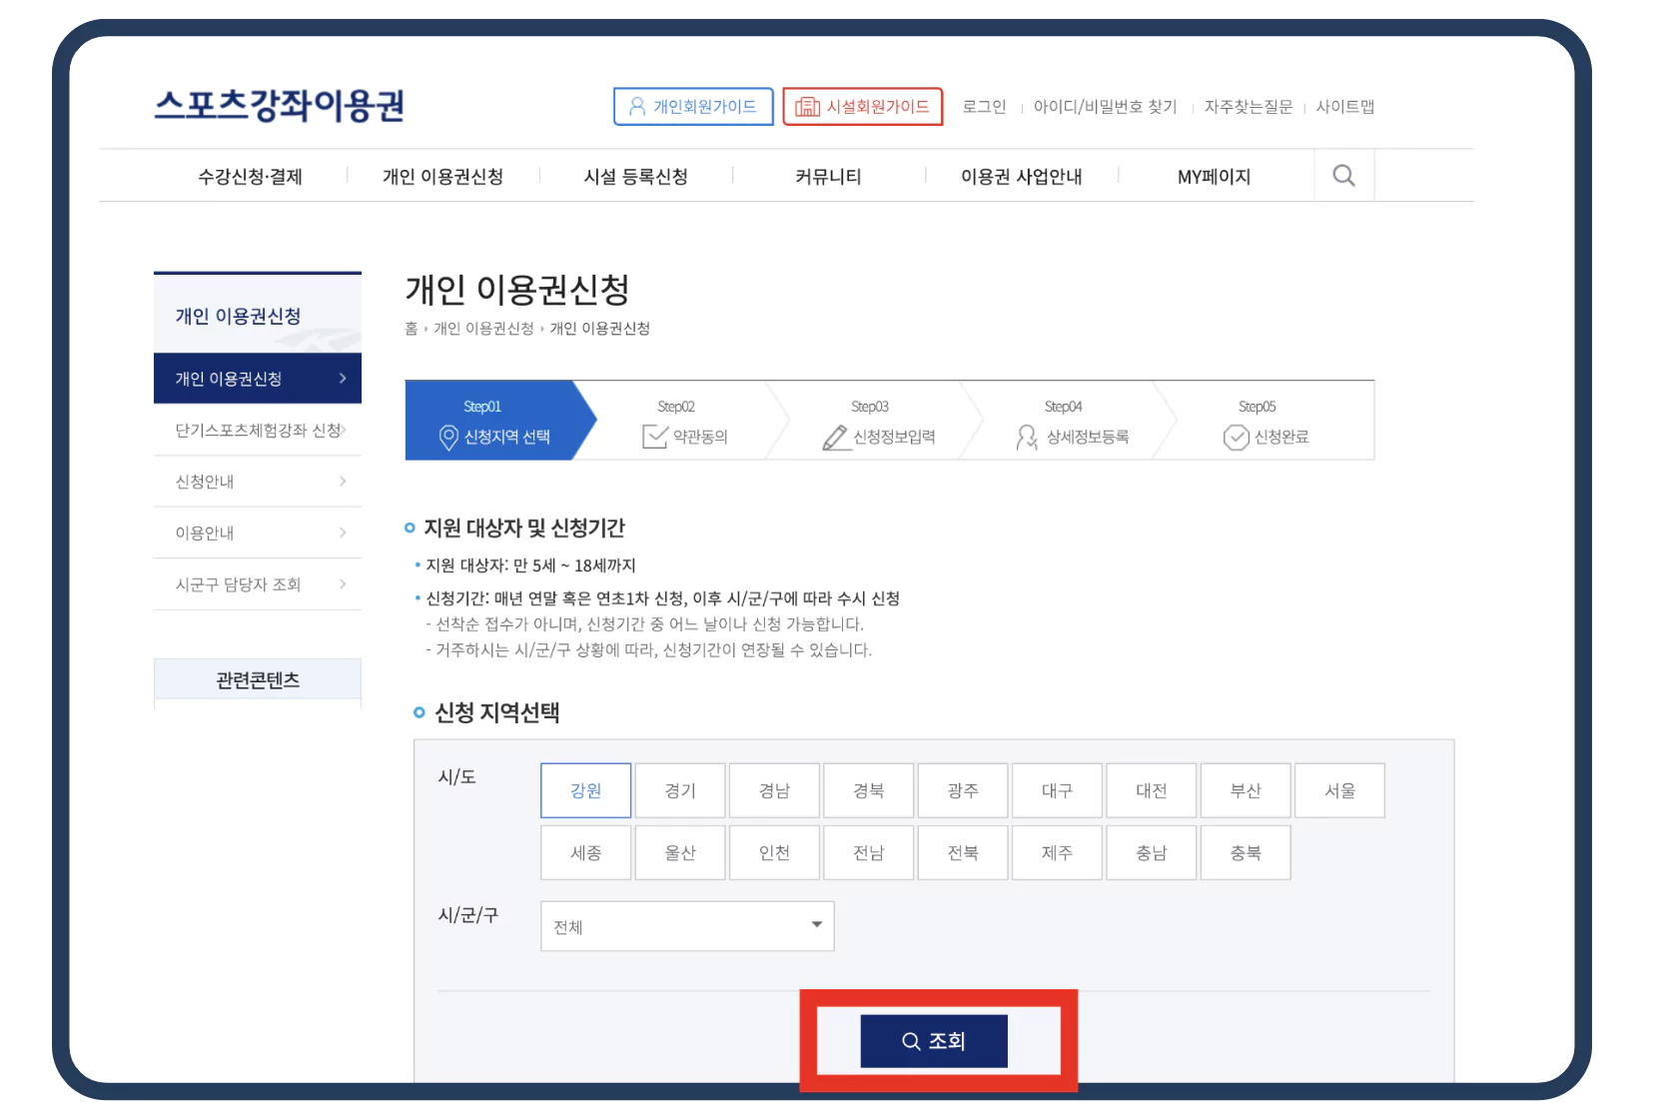Click the Step05 label

coord(1257,407)
